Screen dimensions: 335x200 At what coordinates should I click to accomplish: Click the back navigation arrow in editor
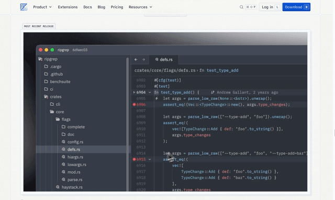(136, 60)
